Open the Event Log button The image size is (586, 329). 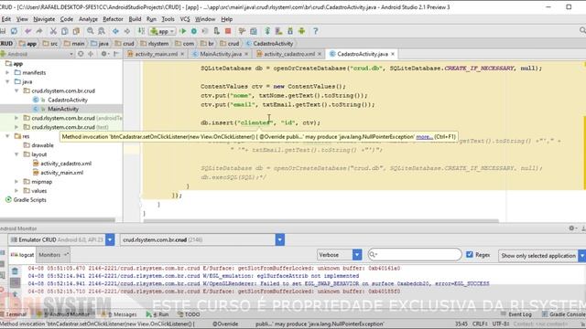pos(516,314)
